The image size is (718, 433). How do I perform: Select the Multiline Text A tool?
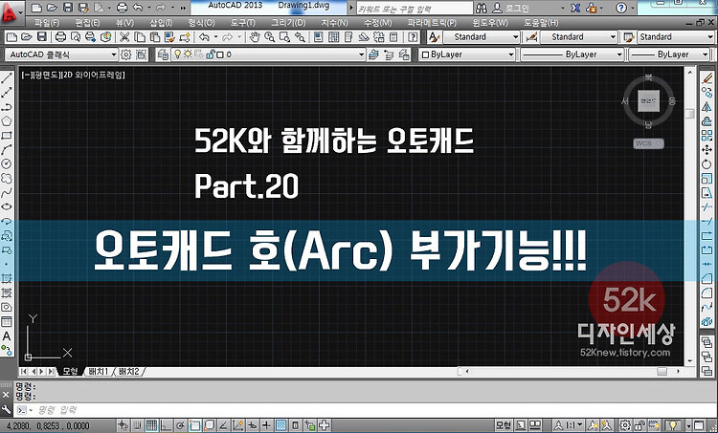pyautogui.click(x=7, y=336)
